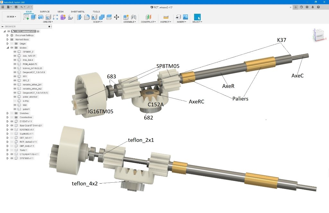Open the MODIFY menu dropdown
This screenshot has height=213, width=329.
click(x=98, y=22)
